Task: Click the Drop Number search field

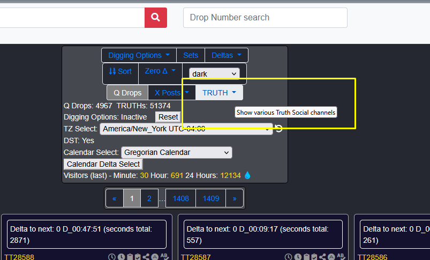Action: pos(265,18)
